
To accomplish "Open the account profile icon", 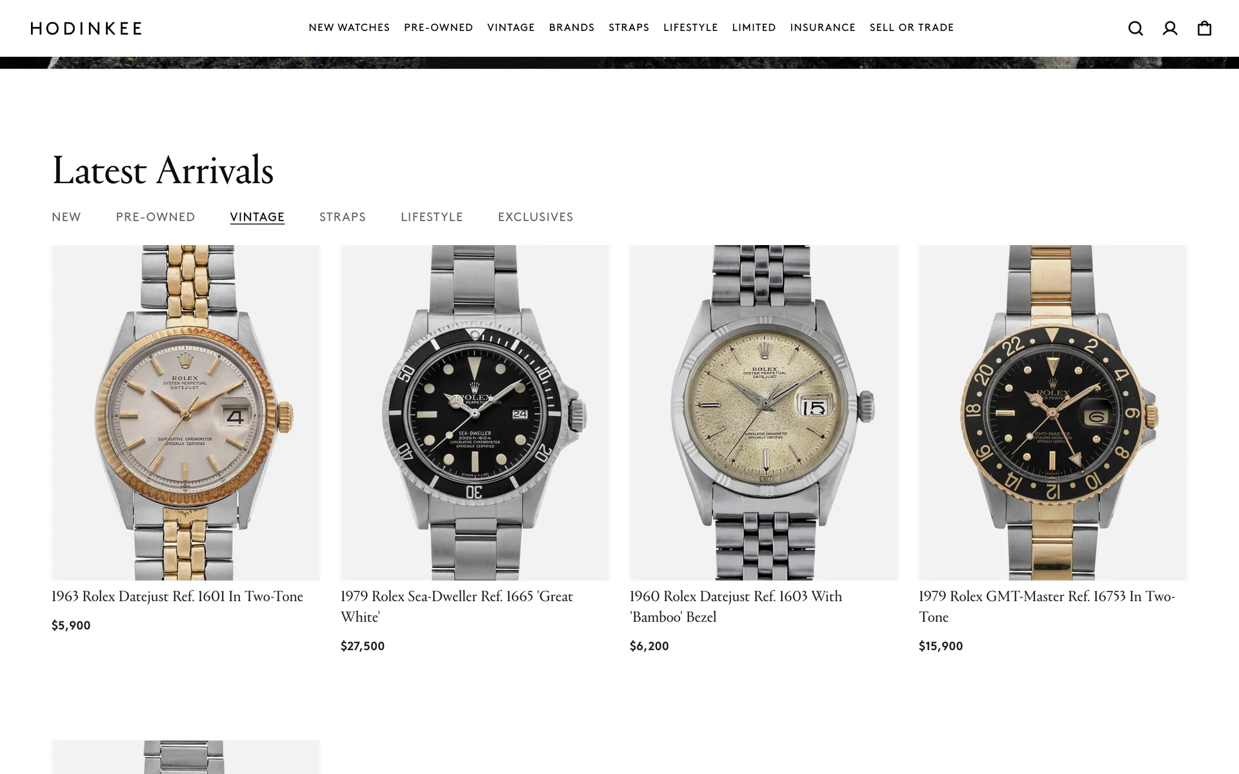I will (1170, 28).
